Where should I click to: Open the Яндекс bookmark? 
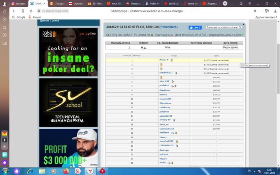(35, 17)
